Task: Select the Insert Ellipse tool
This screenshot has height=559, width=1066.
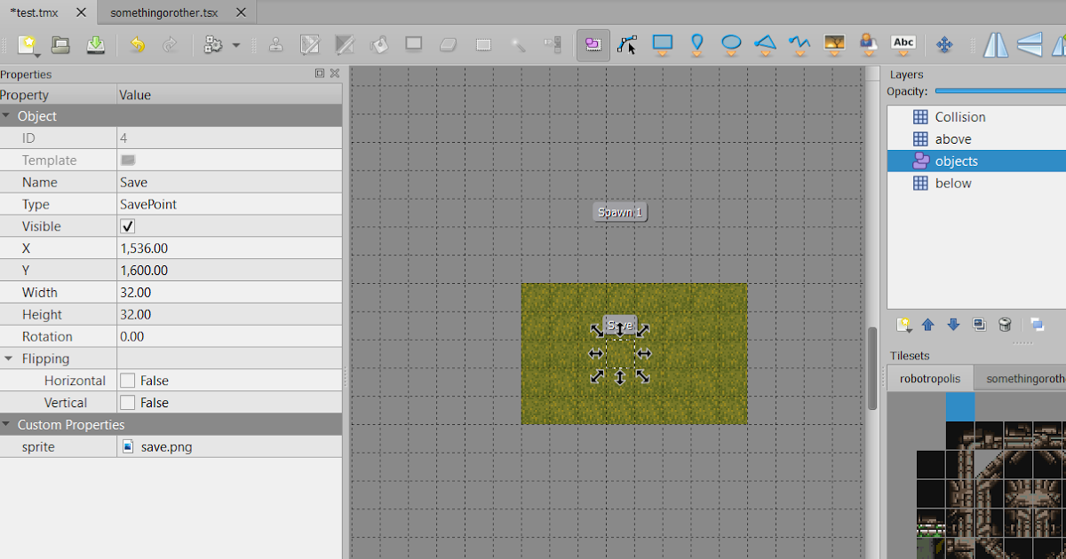Action: point(731,44)
